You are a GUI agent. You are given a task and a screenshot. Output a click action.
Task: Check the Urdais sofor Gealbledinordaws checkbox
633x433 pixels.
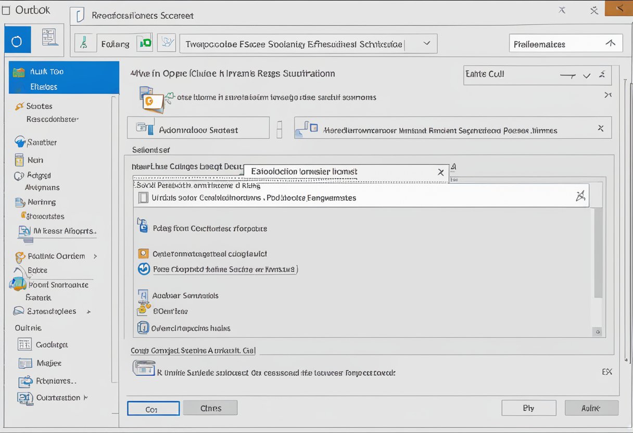[x=143, y=197]
